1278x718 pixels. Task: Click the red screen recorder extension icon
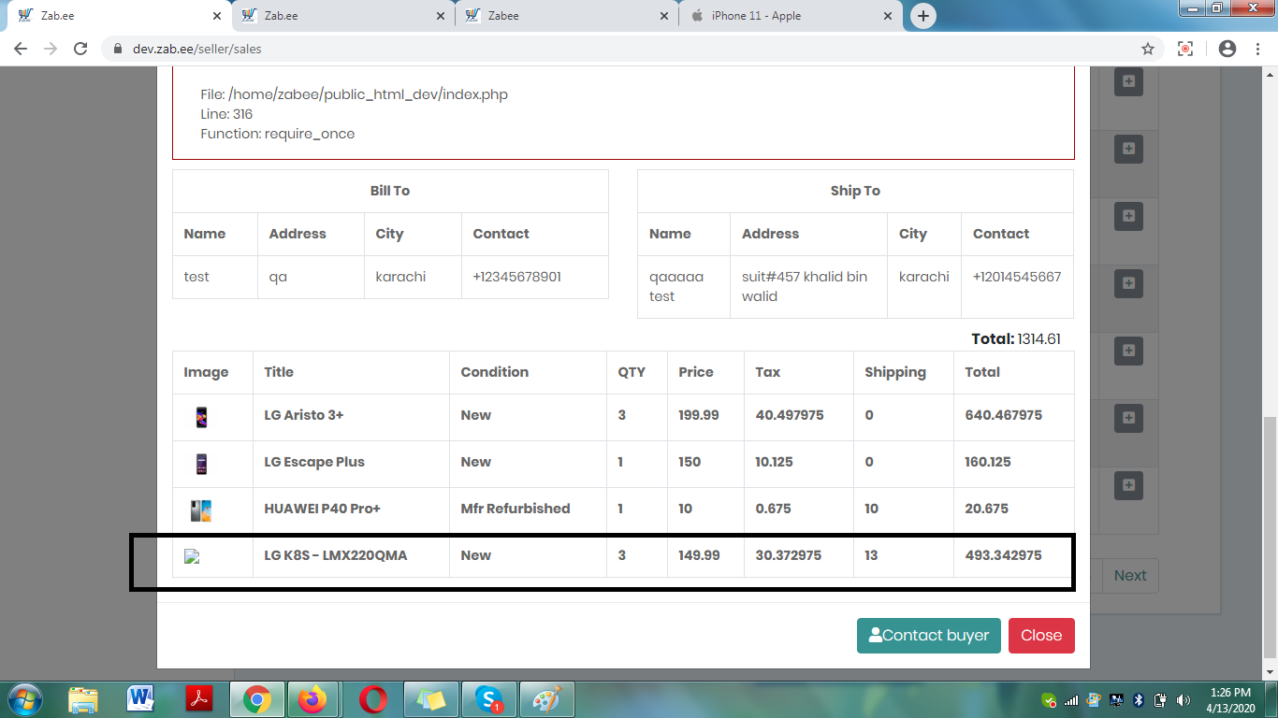[x=1185, y=49]
